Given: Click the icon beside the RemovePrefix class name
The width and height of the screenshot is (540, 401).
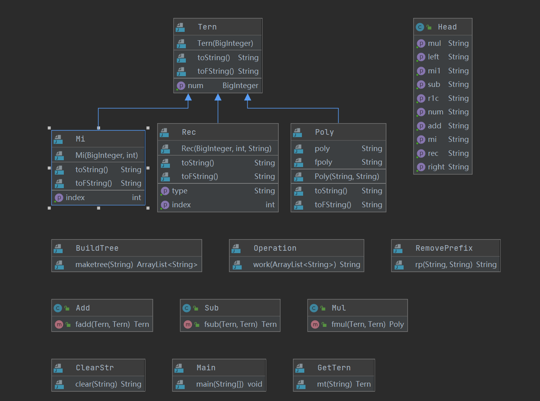Looking at the screenshot, I should click(x=398, y=248).
